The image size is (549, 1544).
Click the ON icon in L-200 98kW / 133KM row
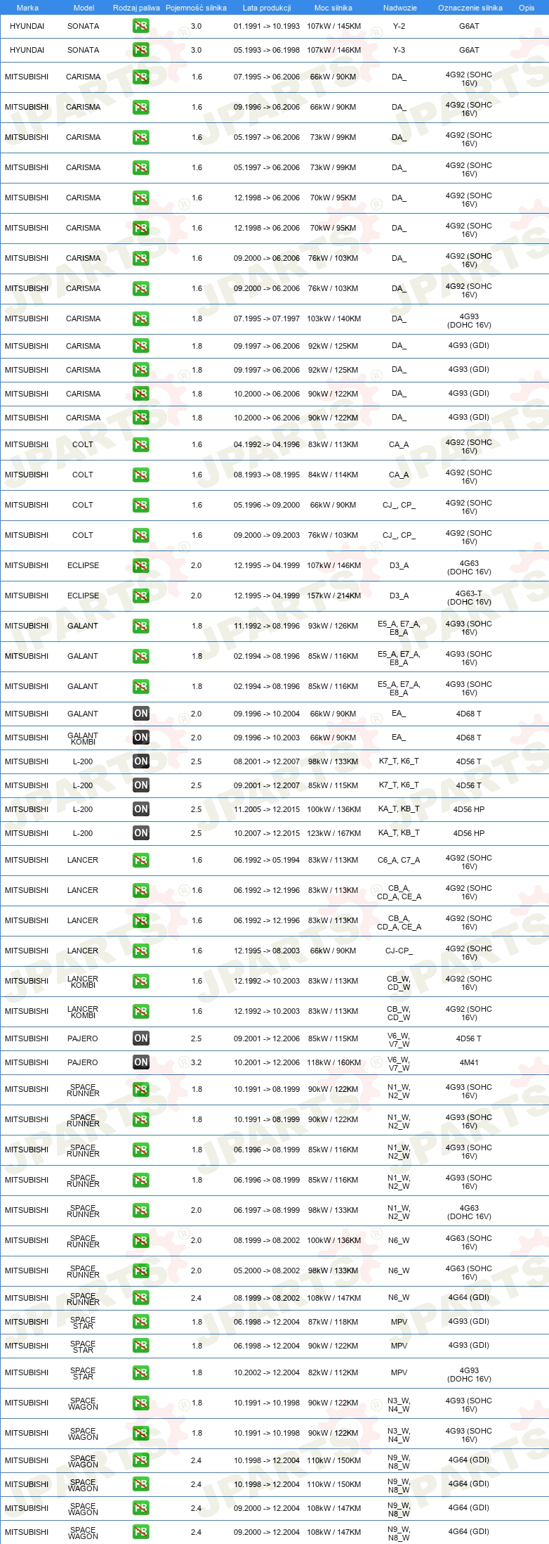pyautogui.click(x=140, y=761)
